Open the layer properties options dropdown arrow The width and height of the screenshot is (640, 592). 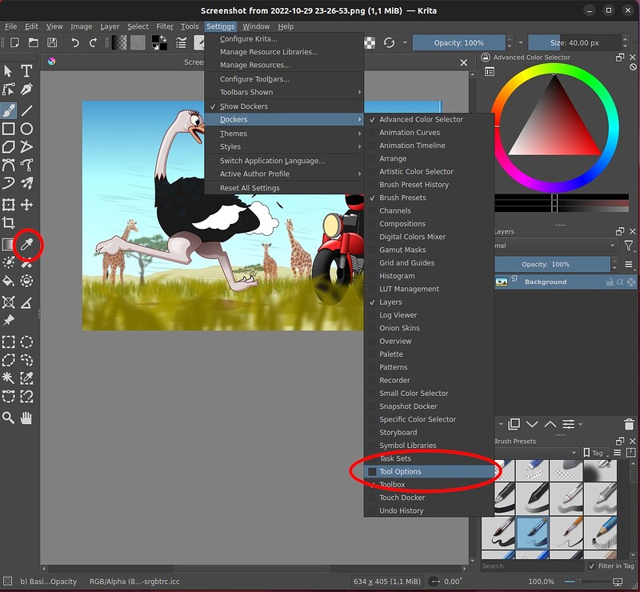pyautogui.click(x=580, y=424)
